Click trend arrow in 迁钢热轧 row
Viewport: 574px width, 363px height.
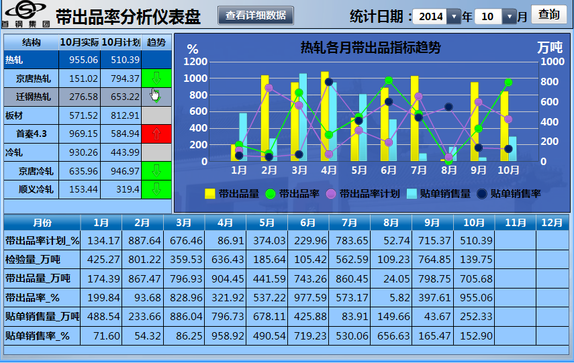click(x=156, y=97)
